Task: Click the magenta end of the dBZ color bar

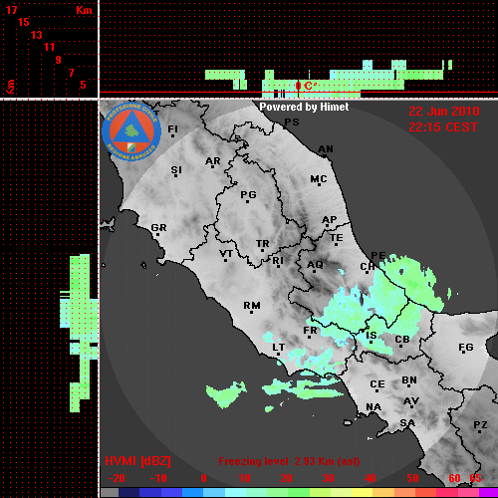Action: click(489, 493)
